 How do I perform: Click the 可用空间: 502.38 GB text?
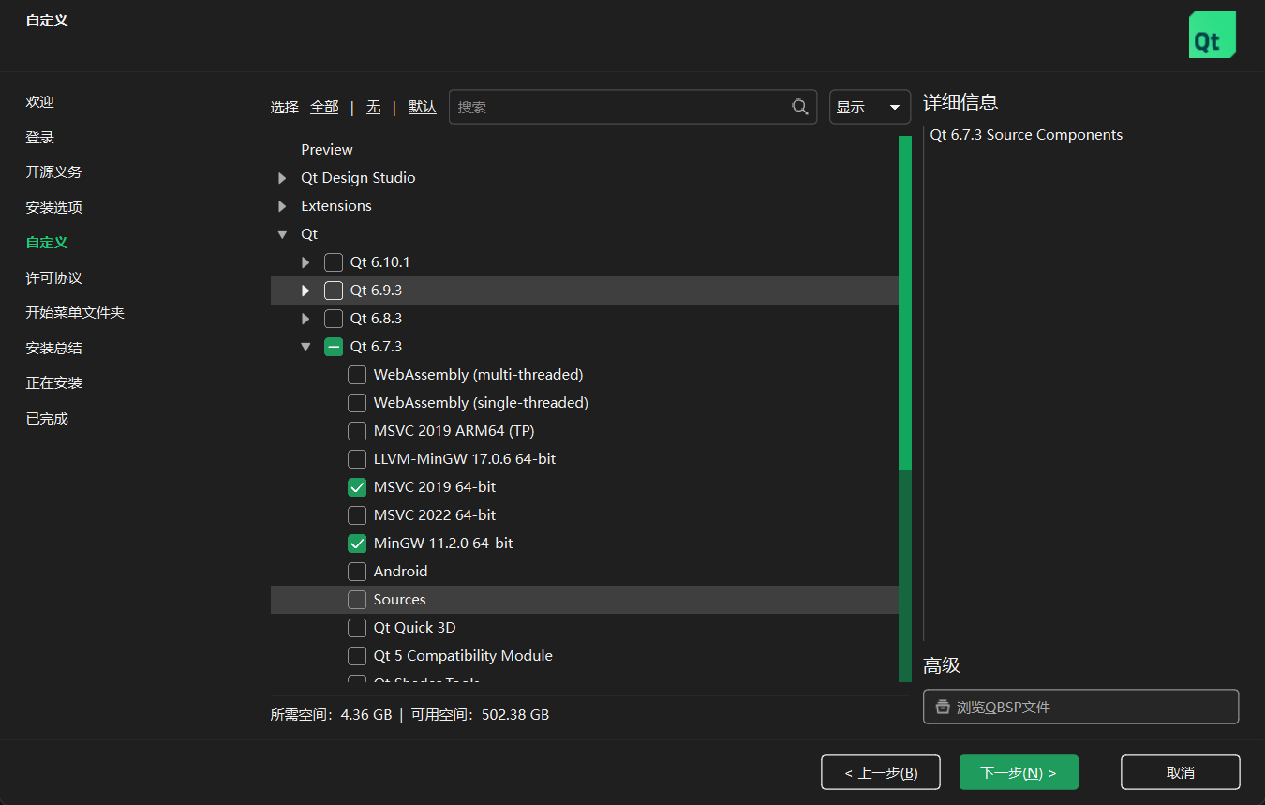(x=480, y=714)
